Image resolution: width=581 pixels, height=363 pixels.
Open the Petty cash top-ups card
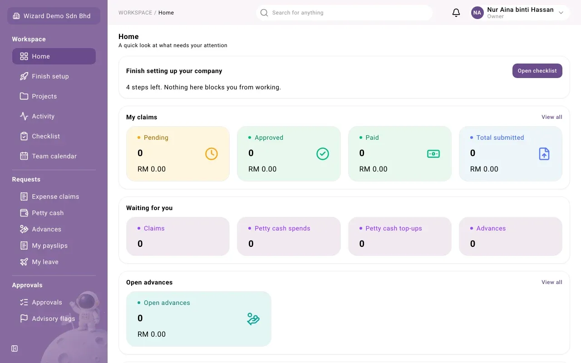pos(400,236)
